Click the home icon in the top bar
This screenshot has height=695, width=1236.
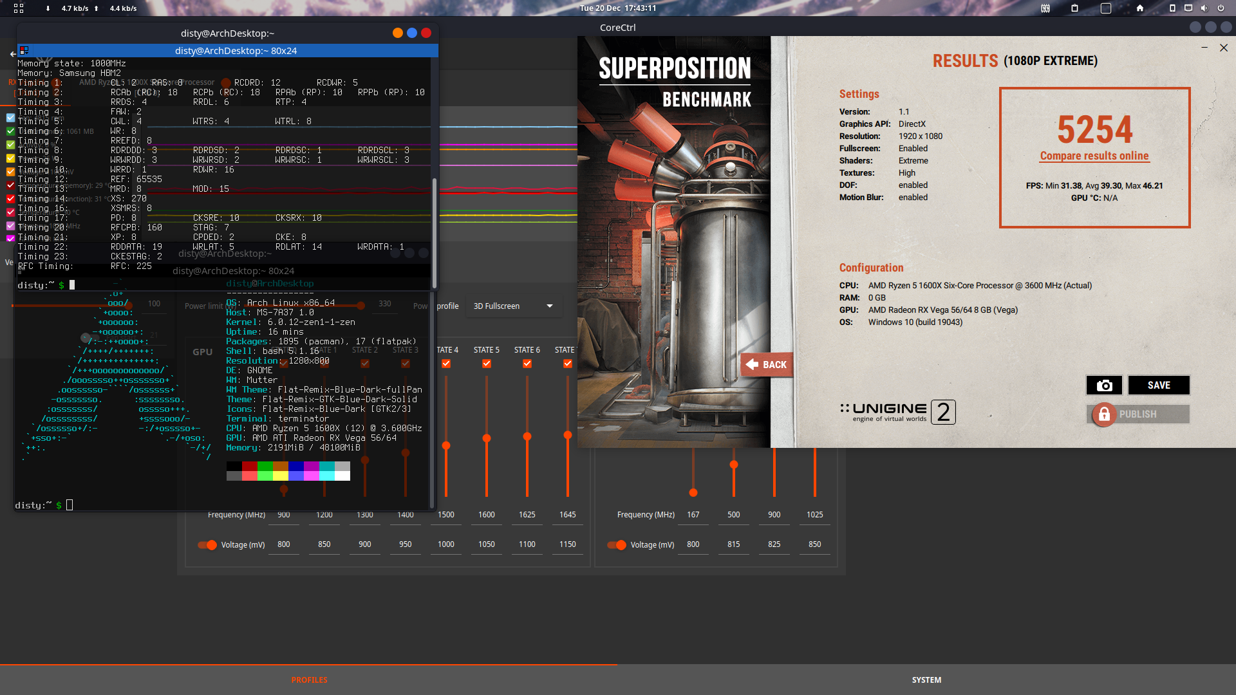[1140, 8]
